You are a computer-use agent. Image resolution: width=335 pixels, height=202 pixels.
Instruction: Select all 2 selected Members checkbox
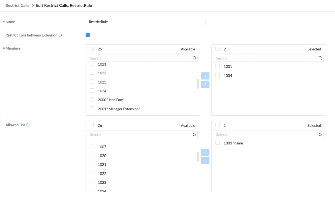217,49
